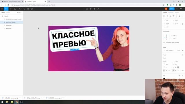
Task: Click the crop/edit object icon in top toolbar
Action: [x=87, y=9]
